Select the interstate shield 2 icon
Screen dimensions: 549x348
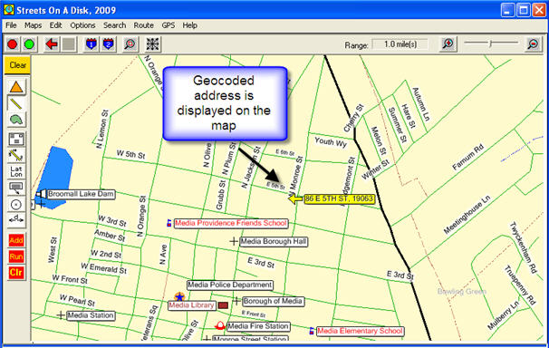108,44
